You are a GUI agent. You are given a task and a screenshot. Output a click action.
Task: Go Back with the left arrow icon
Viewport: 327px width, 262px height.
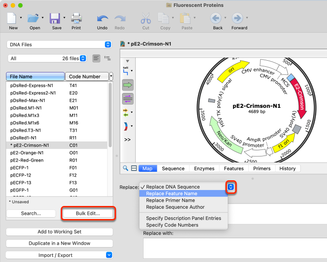point(216,18)
